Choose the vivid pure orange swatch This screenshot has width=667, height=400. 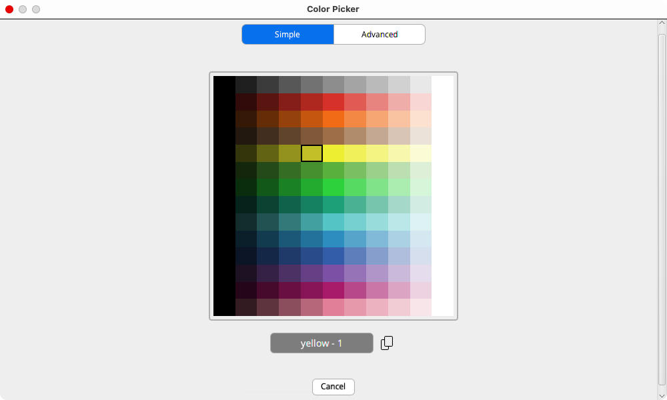click(x=333, y=119)
